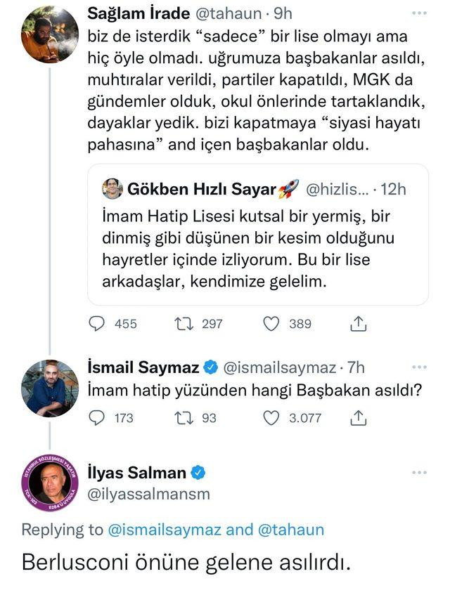Open the share icon on Gökben's tweet
450x595 pixels.
[x=358, y=322]
